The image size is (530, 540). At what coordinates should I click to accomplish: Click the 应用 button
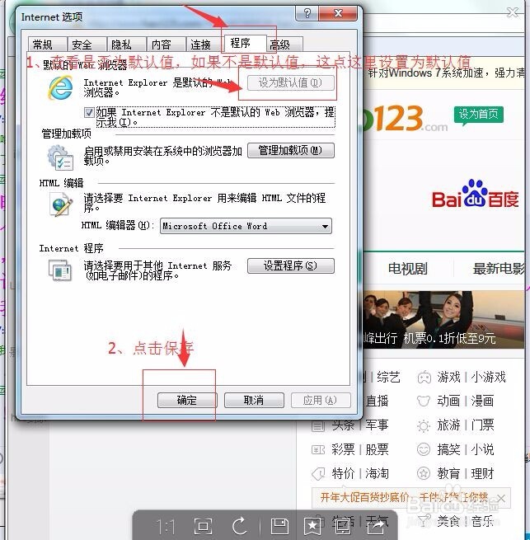point(321,400)
